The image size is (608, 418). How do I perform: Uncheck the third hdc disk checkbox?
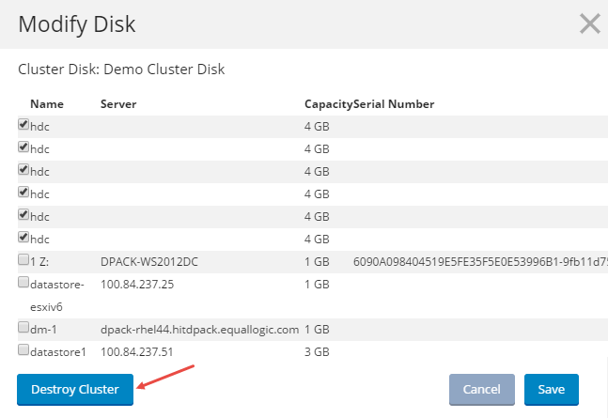[23, 169]
